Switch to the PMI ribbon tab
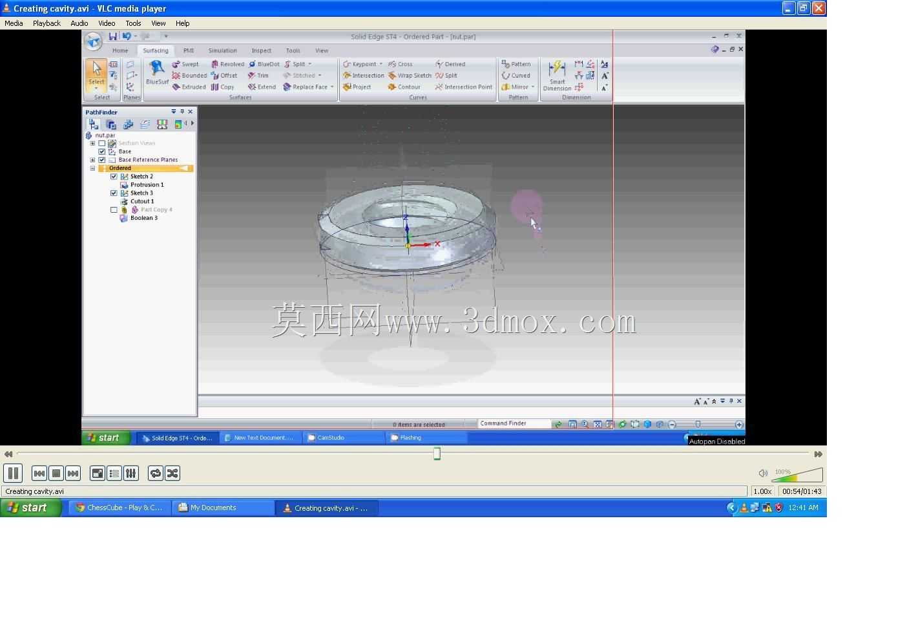The width and height of the screenshot is (907, 642). [x=189, y=50]
